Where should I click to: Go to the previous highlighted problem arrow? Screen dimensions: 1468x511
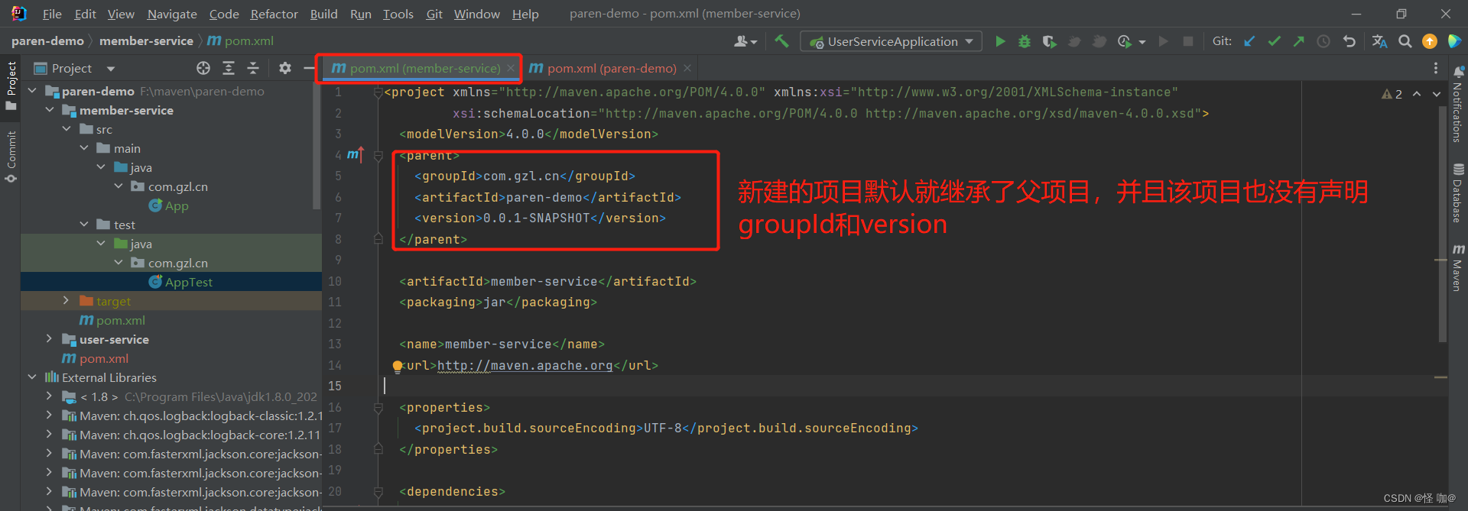1417,94
